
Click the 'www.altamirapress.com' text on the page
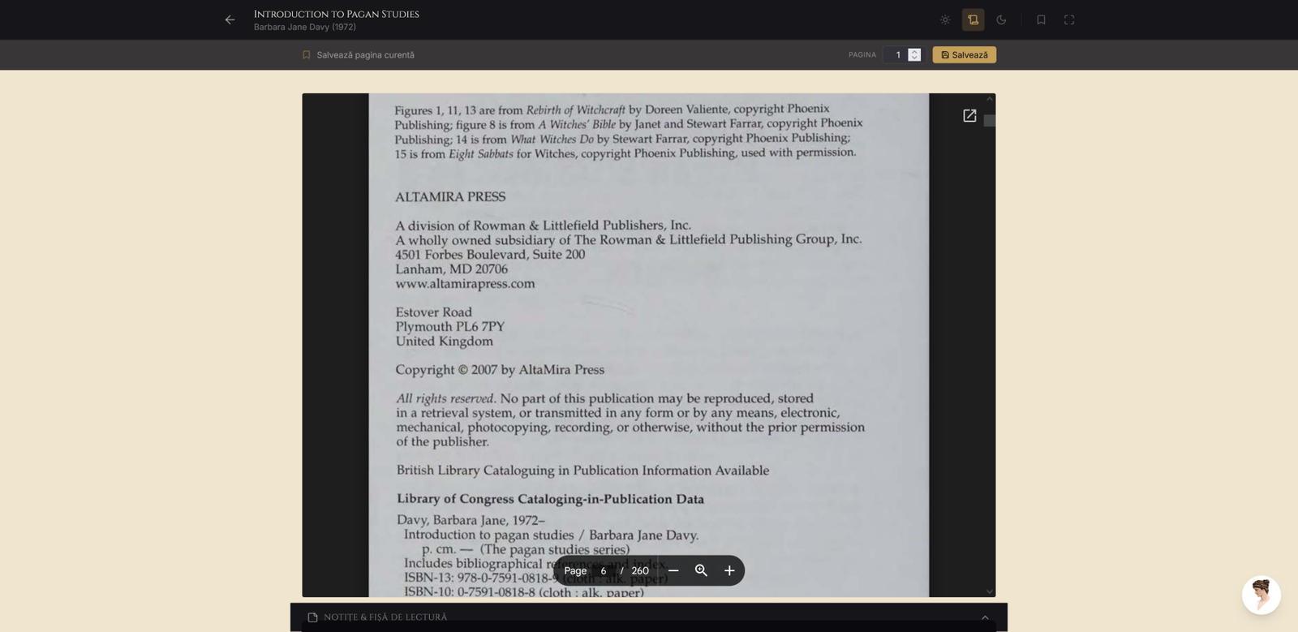click(x=465, y=284)
